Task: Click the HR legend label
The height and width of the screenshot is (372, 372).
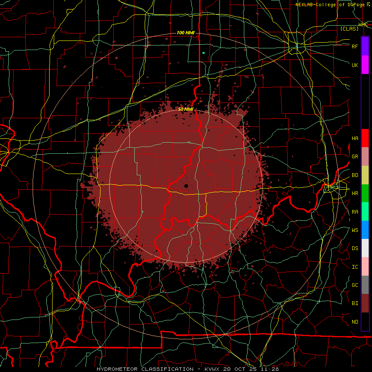Action: (355, 193)
